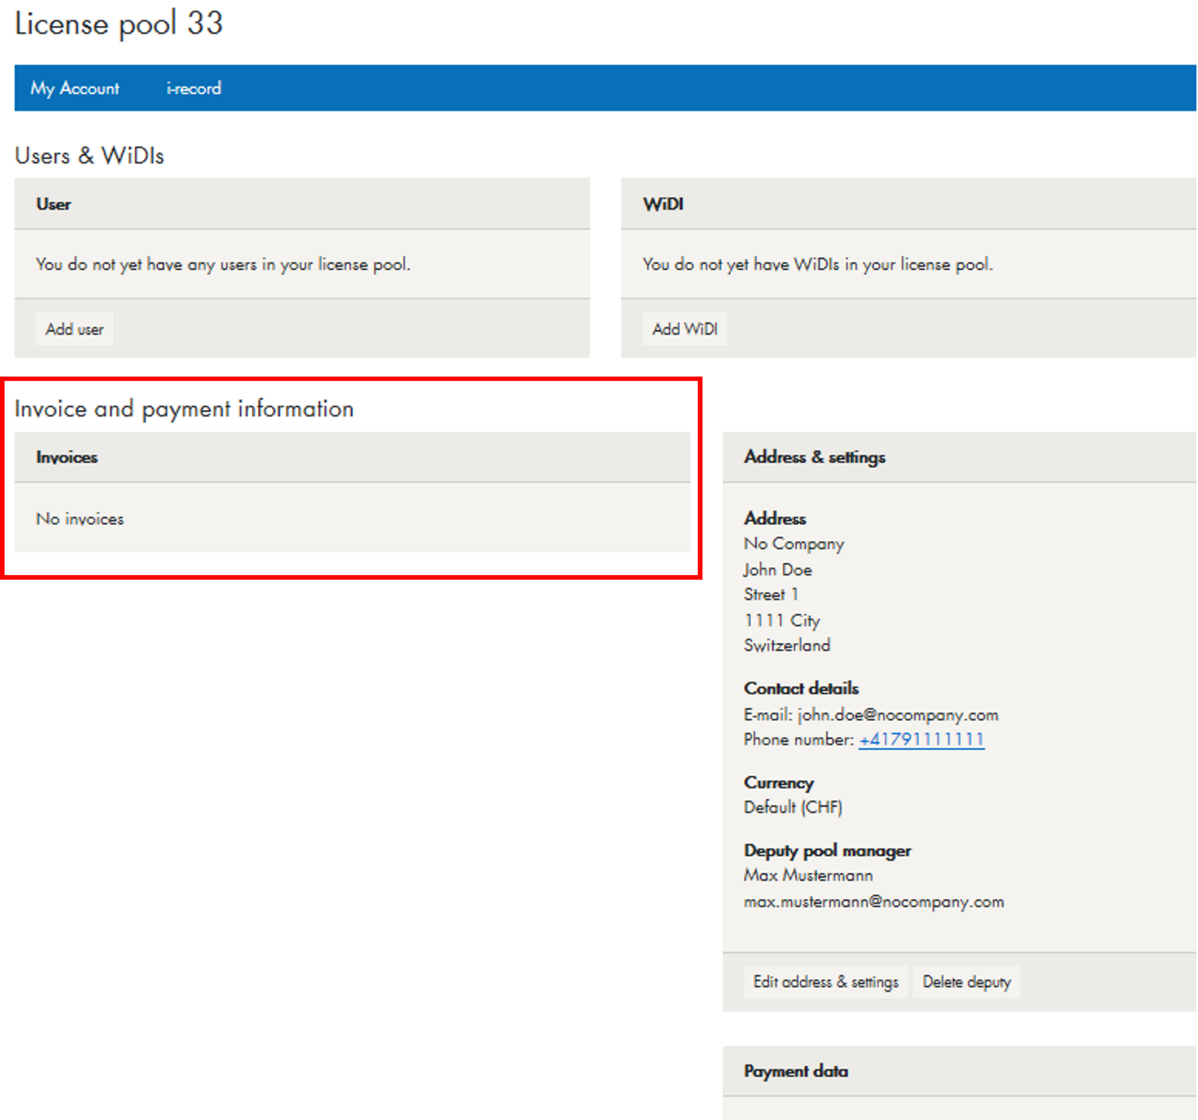Click Edit address & settings button

click(825, 982)
